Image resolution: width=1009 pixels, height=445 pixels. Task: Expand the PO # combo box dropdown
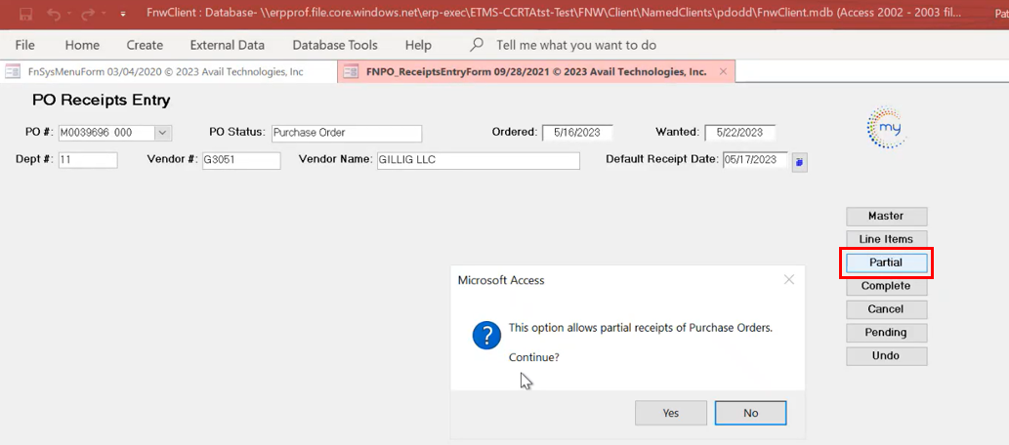click(163, 133)
